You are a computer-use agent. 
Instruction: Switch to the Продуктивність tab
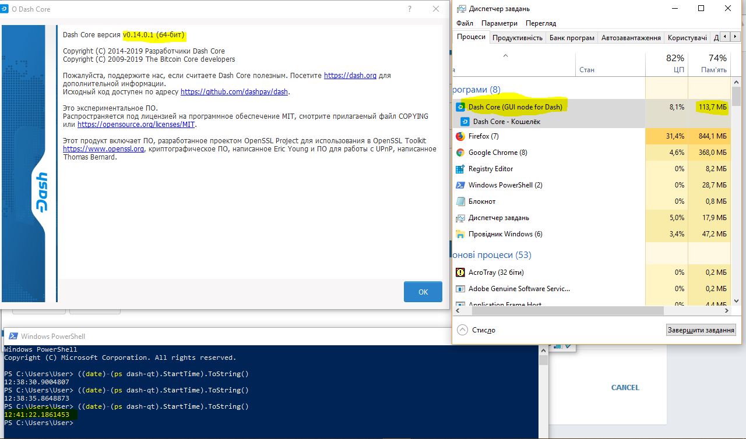(x=518, y=37)
